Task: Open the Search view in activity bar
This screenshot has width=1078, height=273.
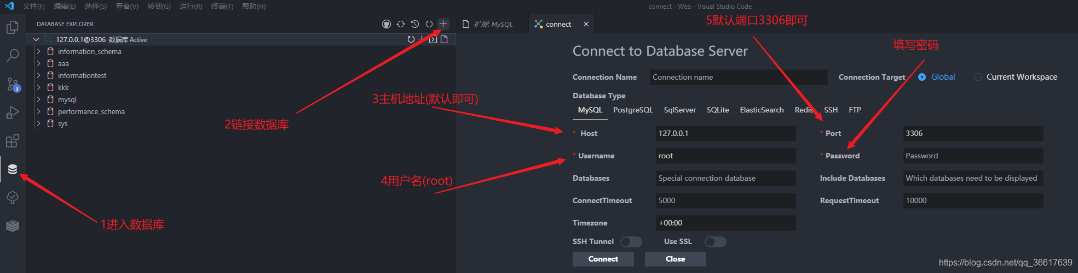Action: pyautogui.click(x=13, y=56)
